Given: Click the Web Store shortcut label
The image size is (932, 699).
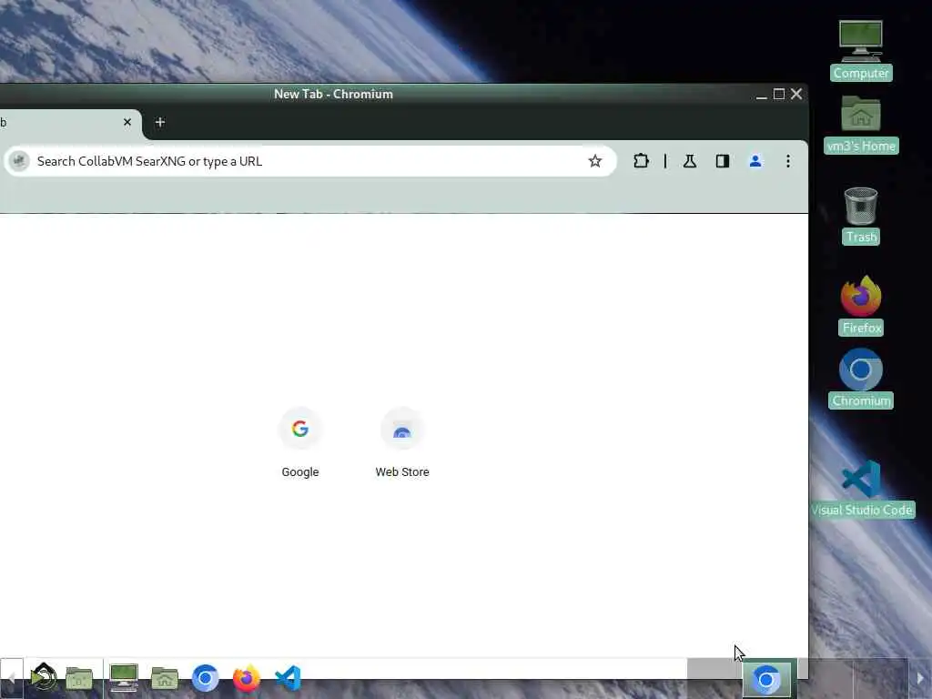Looking at the screenshot, I should click(x=402, y=472).
